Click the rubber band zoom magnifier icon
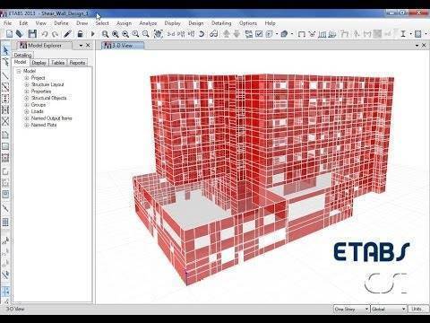Image resolution: width=430 pixels, height=323 pixels. (x=105, y=34)
